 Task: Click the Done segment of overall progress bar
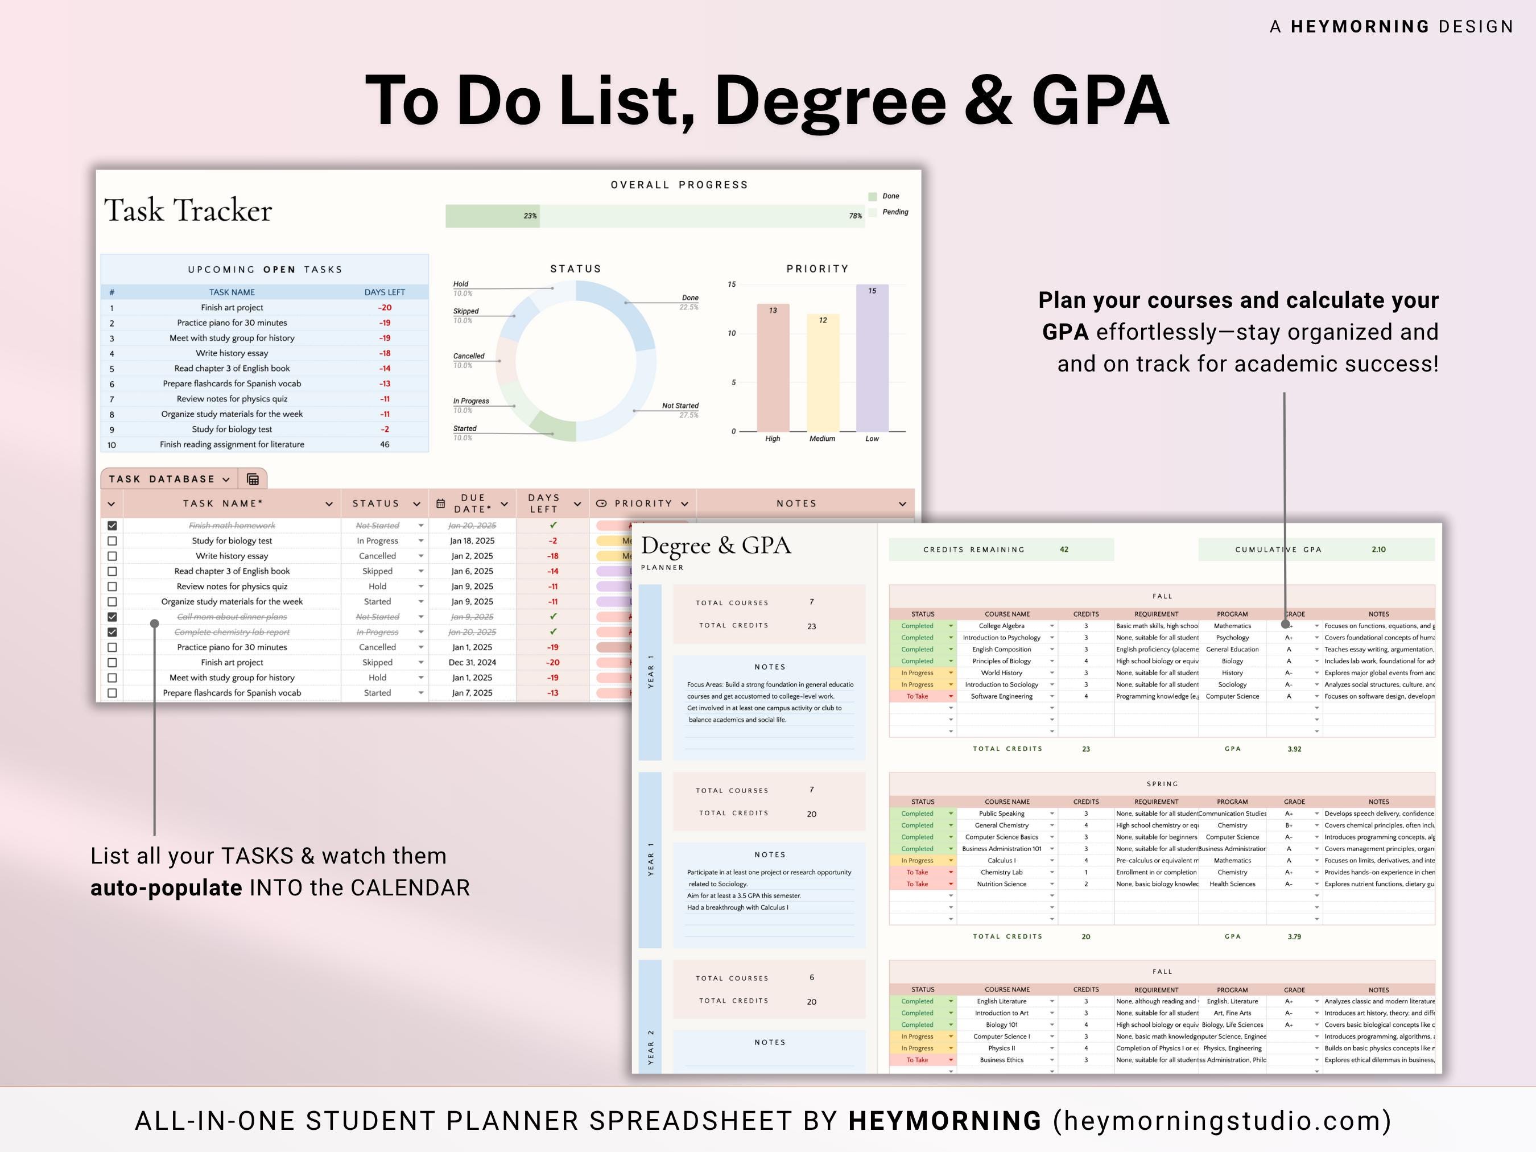[492, 216]
